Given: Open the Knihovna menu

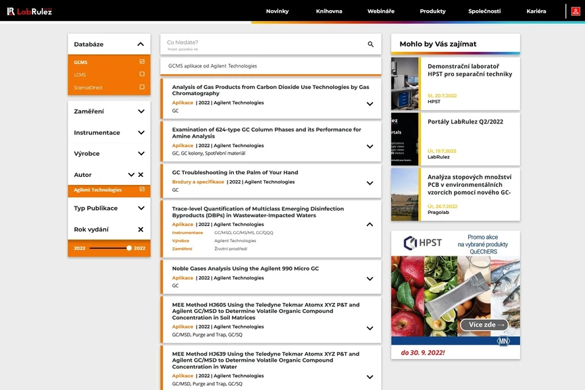Looking at the screenshot, I should click(x=329, y=11).
